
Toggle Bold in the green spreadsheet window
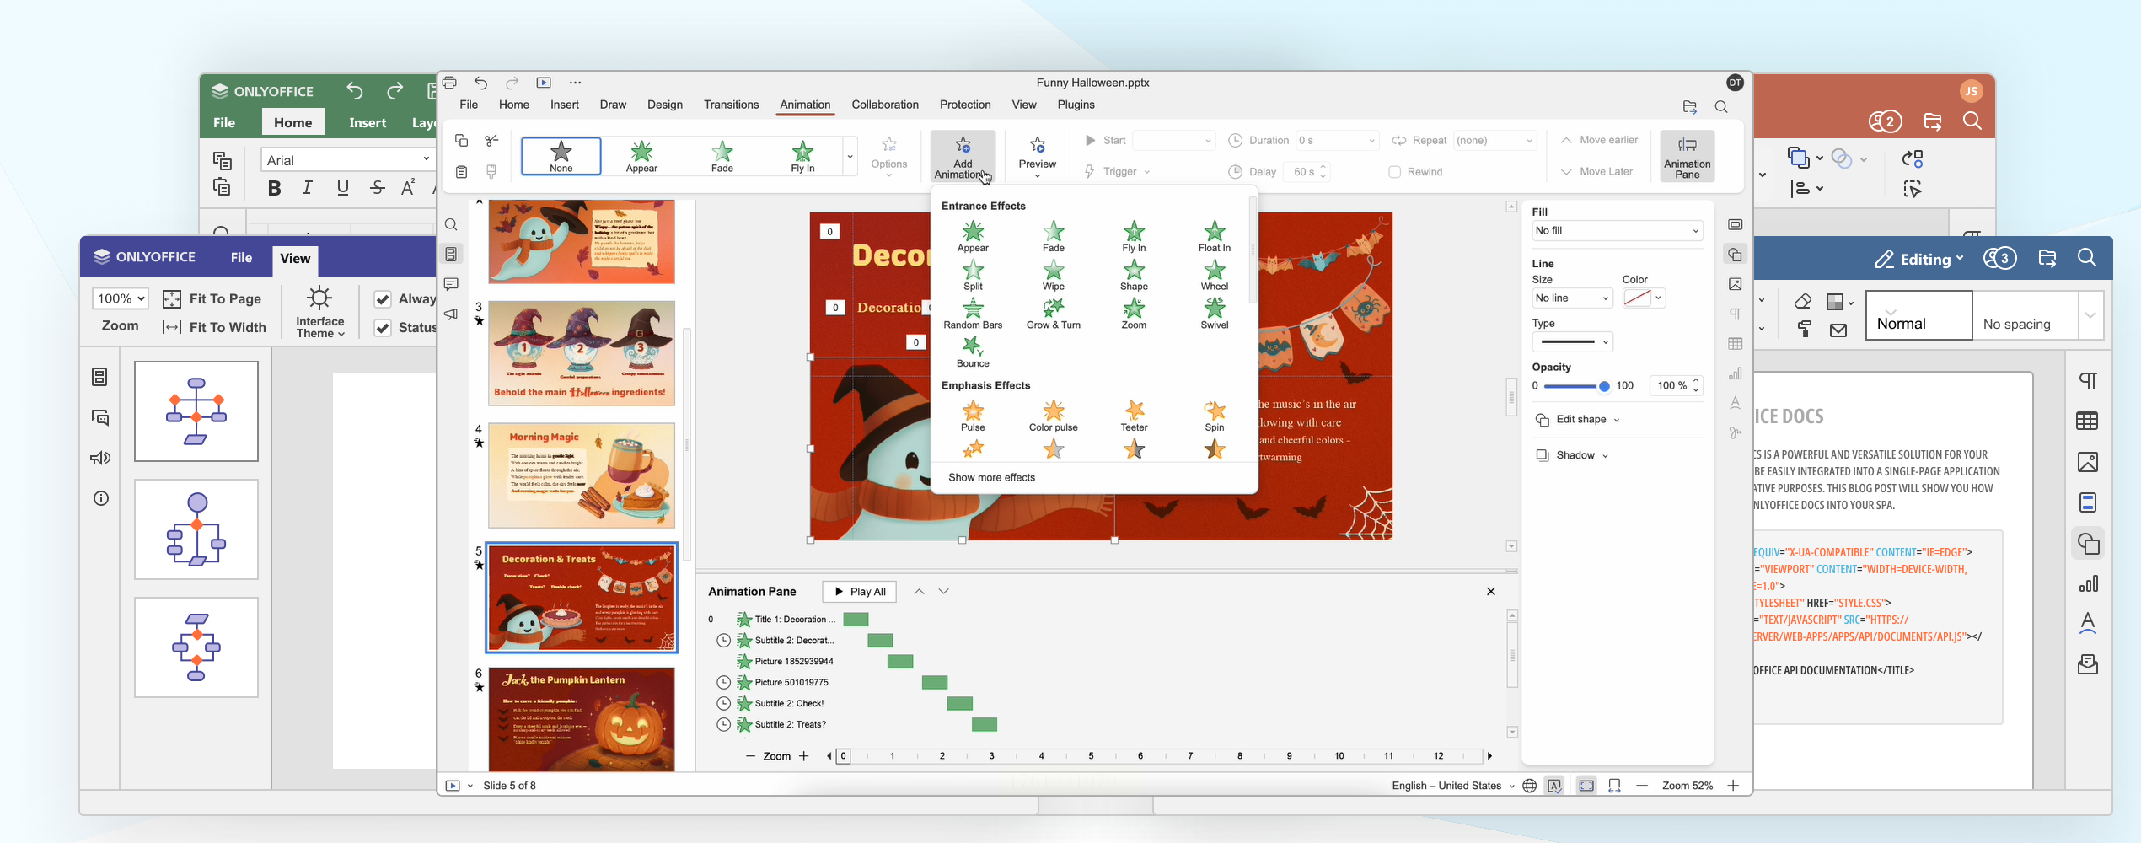[274, 188]
